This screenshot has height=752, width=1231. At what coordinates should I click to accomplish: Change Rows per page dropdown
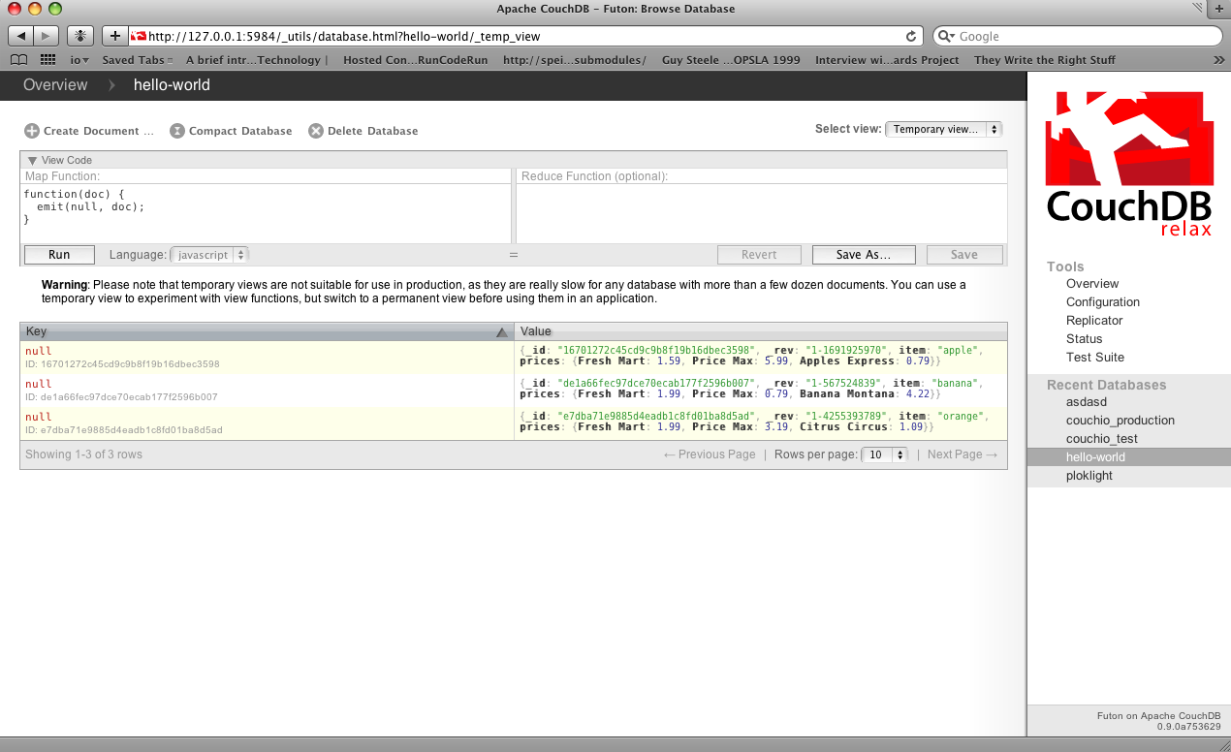tap(885, 454)
